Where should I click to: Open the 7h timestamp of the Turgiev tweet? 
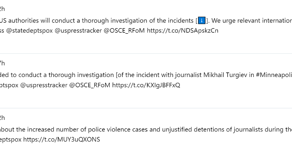click(2, 63)
